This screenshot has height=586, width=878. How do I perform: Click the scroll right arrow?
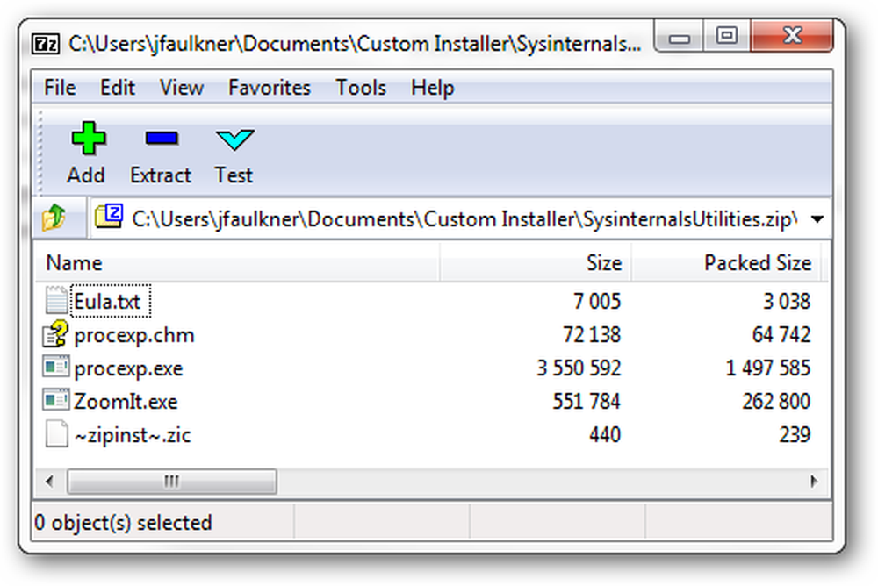coord(814,482)
